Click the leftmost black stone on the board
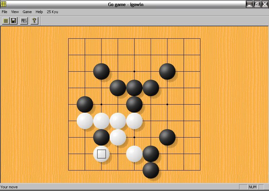 (x=85, y=104)
